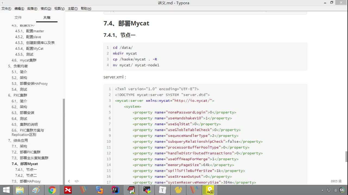The height and width of the screenshot is (195, 348).
Task: Open Google Chrome from the taskbar
Action: pos(52,190)
